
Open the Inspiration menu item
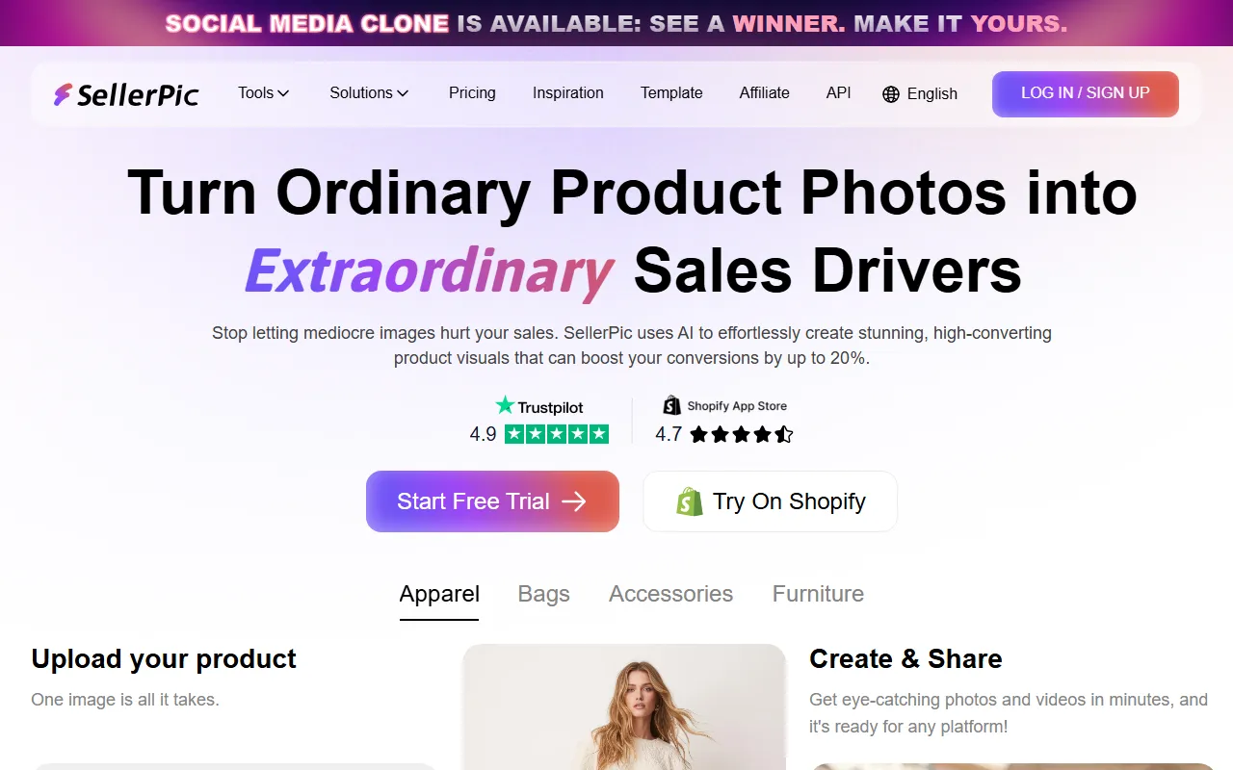click(x=568, y=93)
